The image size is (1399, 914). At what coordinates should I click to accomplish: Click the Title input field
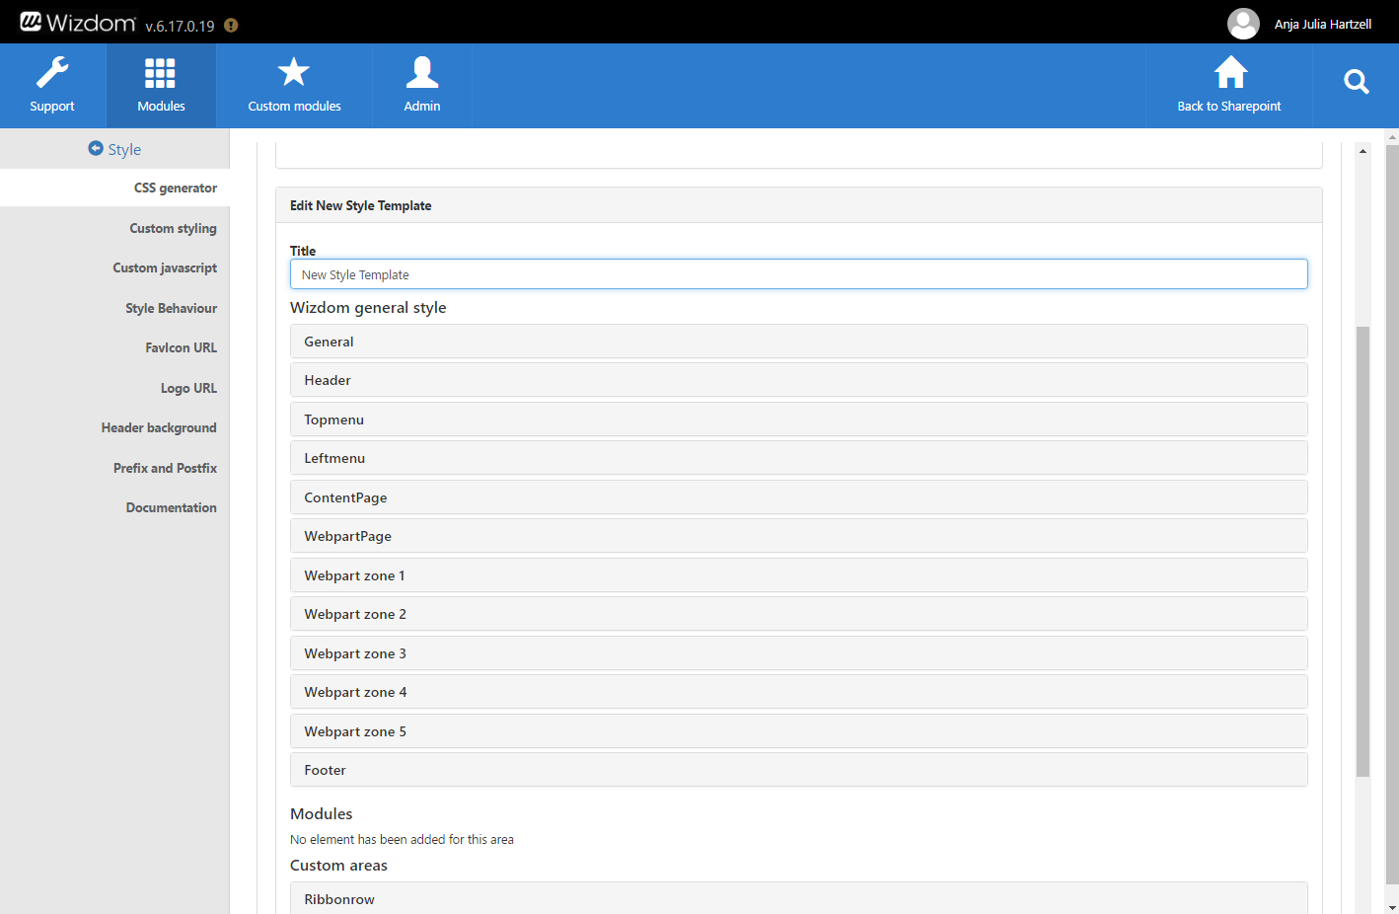click(798, 274)
